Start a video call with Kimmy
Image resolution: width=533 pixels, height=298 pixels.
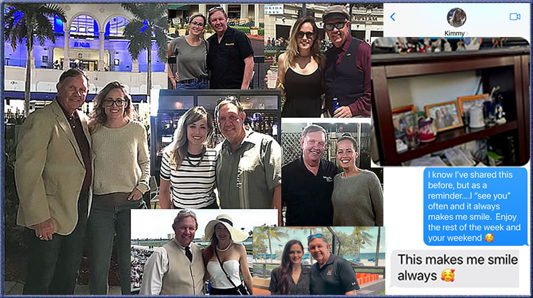coord(515,17)
